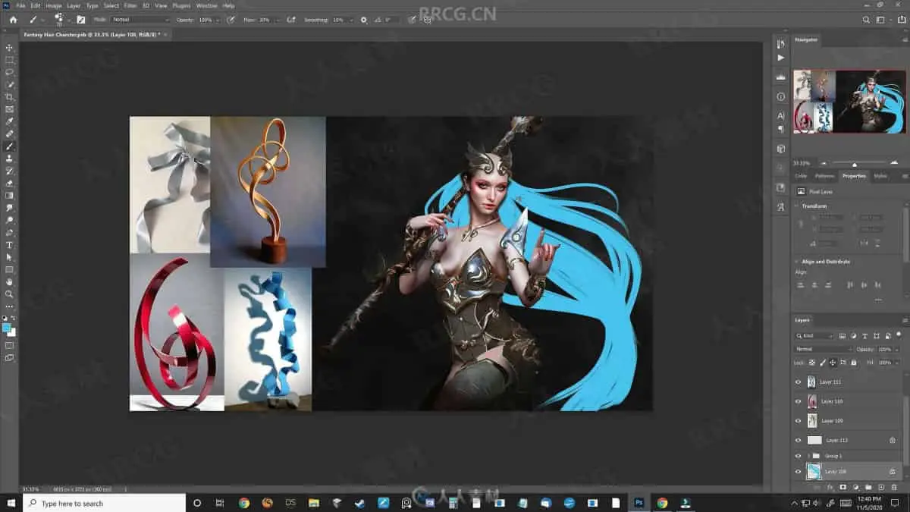Select the Zoom tool in toolbar

pyautogui.click(x=9, y=294)
